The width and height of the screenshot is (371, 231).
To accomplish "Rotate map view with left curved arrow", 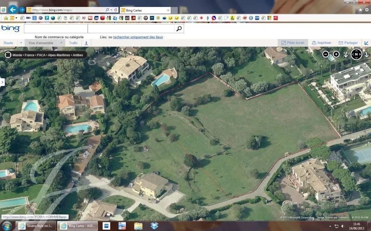I will pos(346,55).
